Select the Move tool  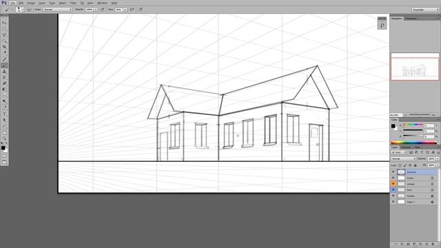point(4,22)
